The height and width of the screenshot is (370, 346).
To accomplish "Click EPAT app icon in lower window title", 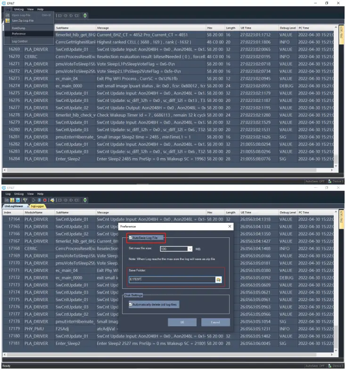I will tap(4, 188).
